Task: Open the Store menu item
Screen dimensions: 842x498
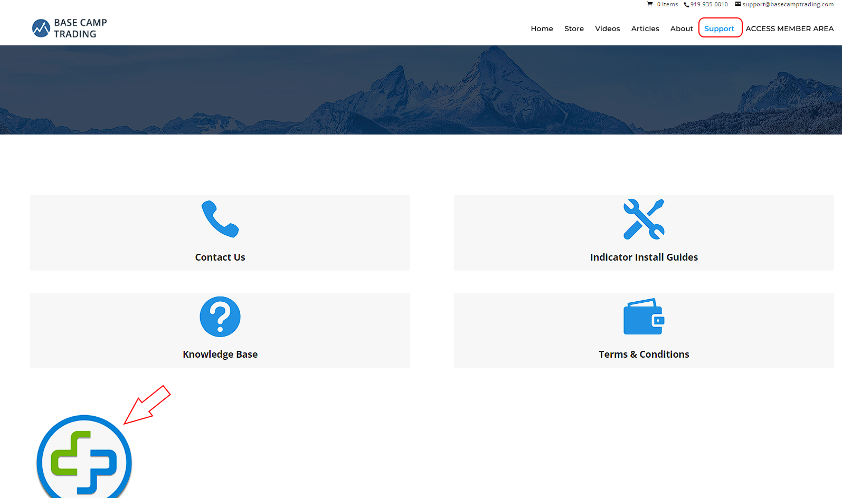Action: pos(574,28)
